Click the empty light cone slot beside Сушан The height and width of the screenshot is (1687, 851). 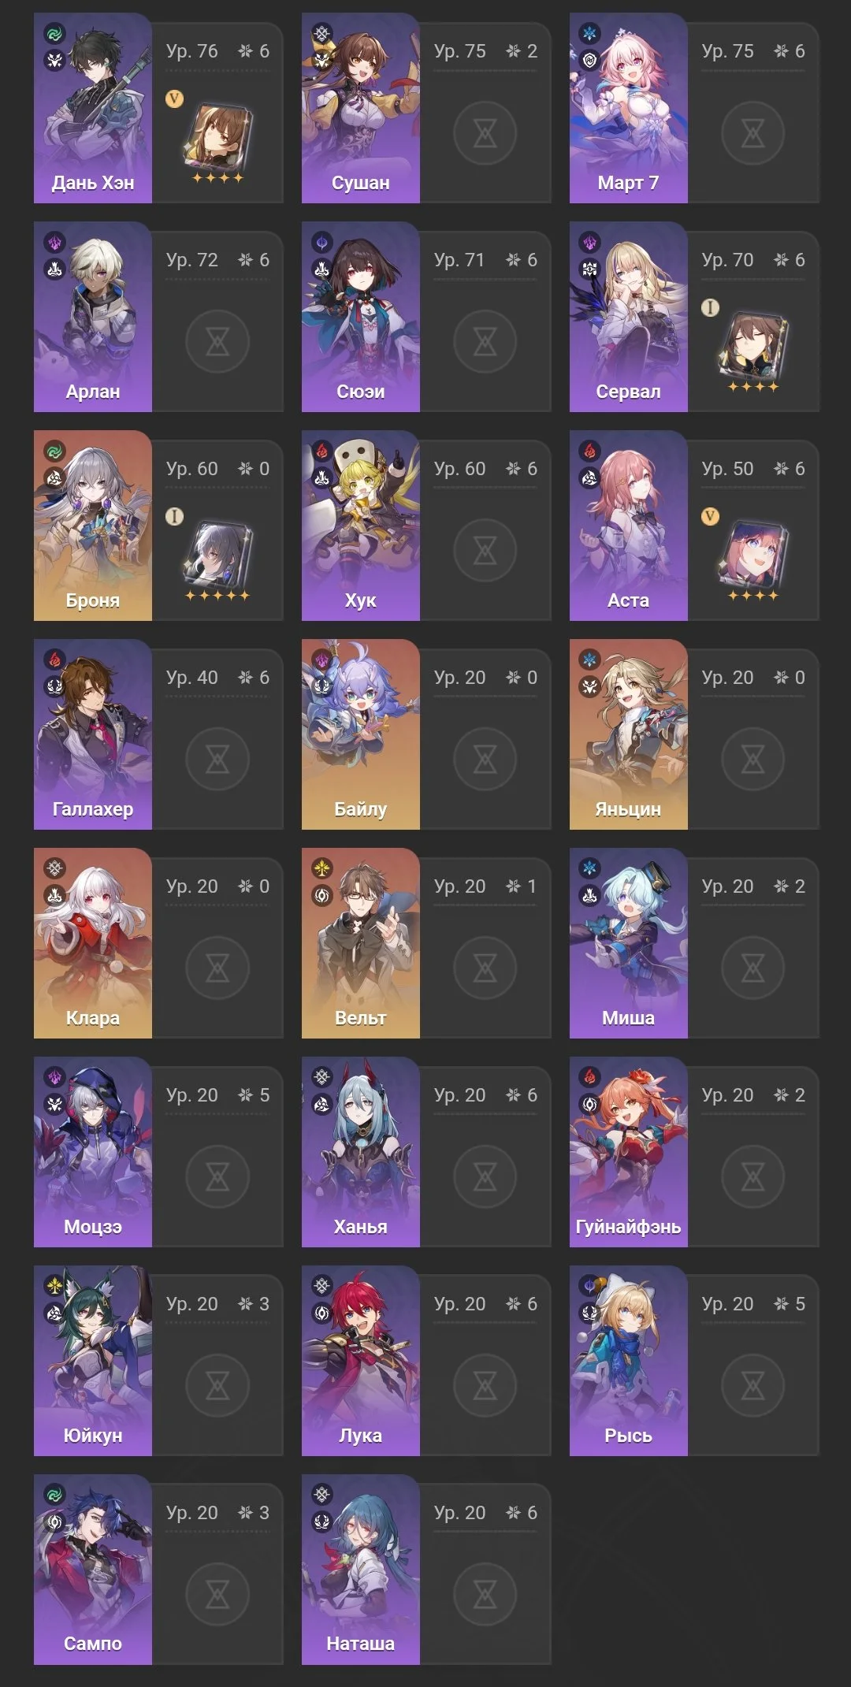(485, 132)
